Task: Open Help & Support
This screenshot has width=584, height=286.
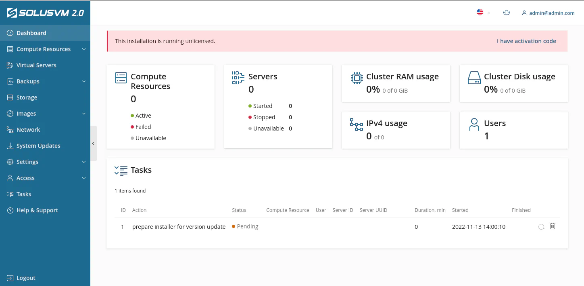Action: 37,210
